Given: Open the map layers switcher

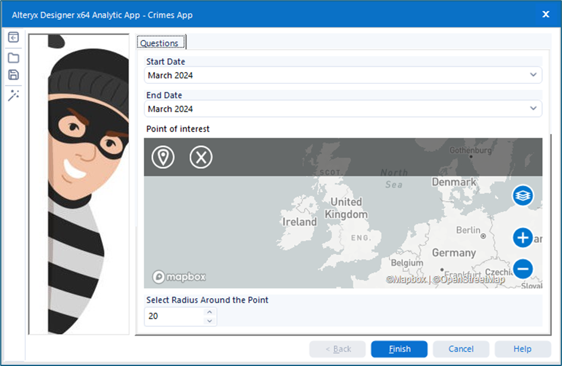Looking at the screenshot, I should point(523,196).
